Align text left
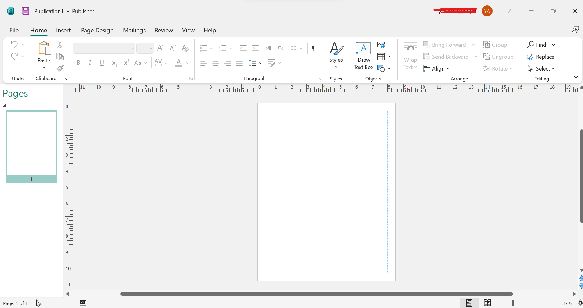Viewport: 583px width, 308px height. 204,63
